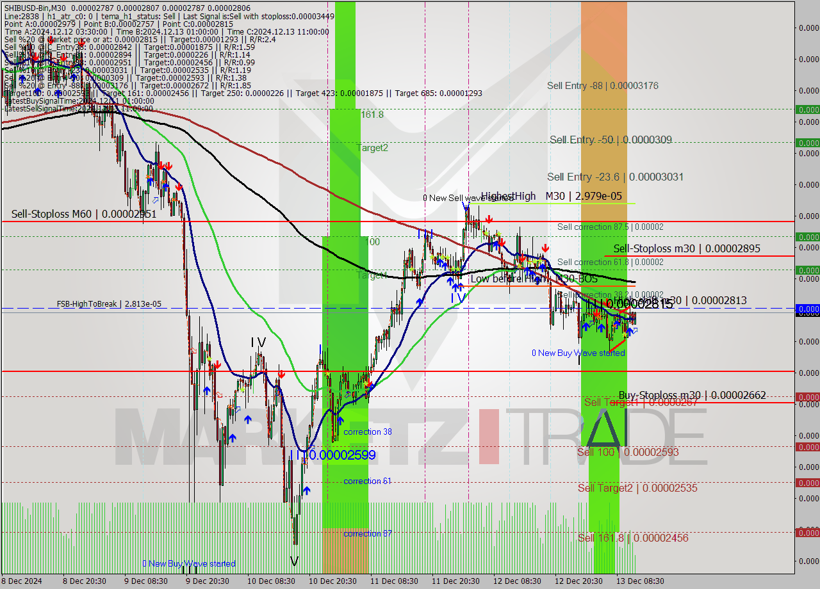The image size is (820, 589).
Task: Select the green '161.8' Fibonacci label
Action: pos(372,115)
